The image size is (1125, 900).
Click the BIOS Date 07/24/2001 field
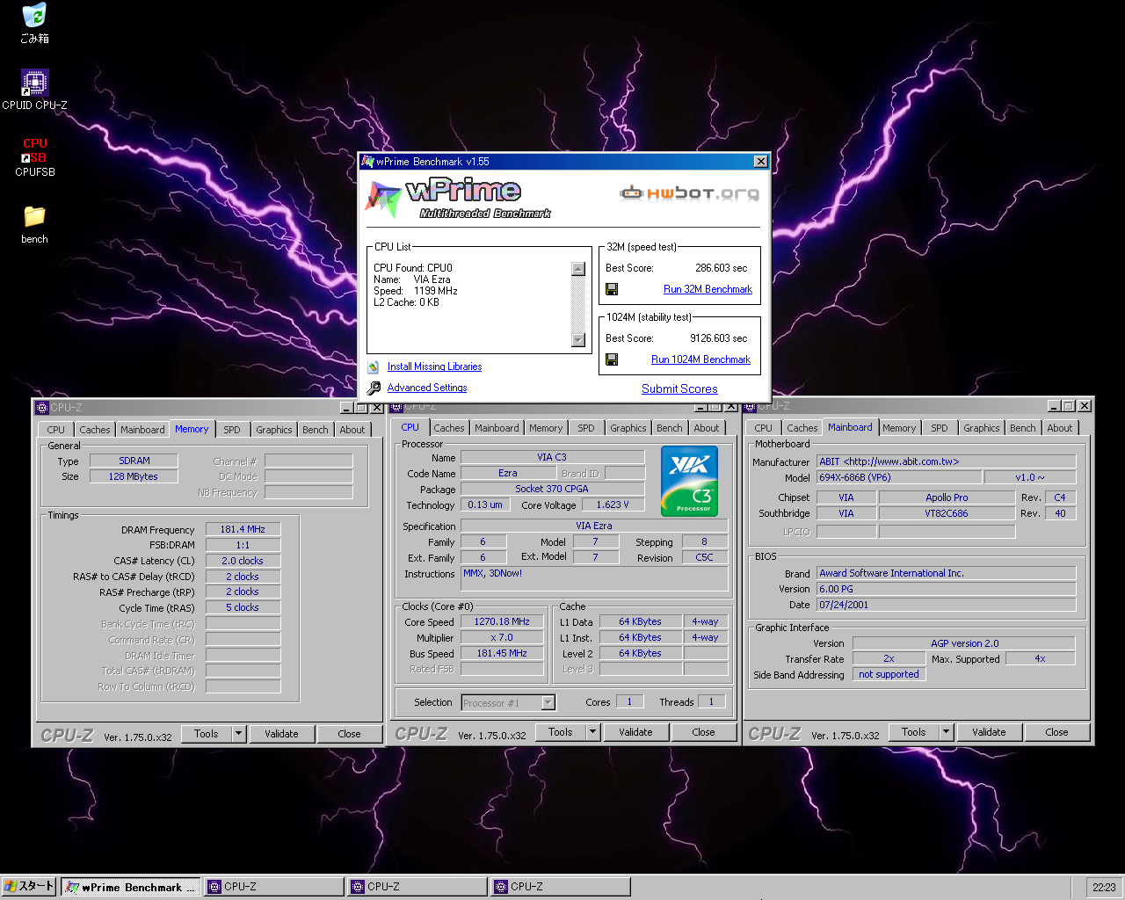coord(947,605)
